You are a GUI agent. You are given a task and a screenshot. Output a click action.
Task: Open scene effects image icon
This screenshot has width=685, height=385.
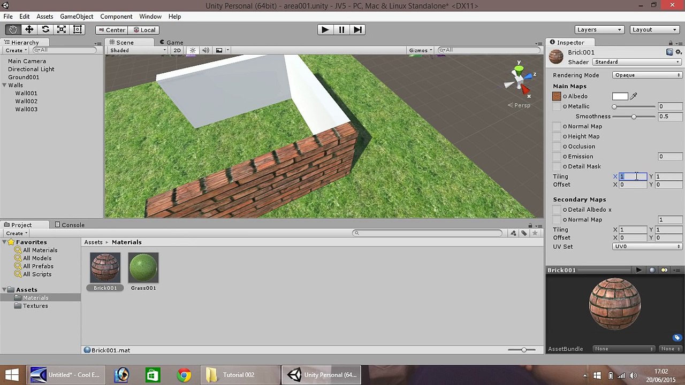click(219, 50)
